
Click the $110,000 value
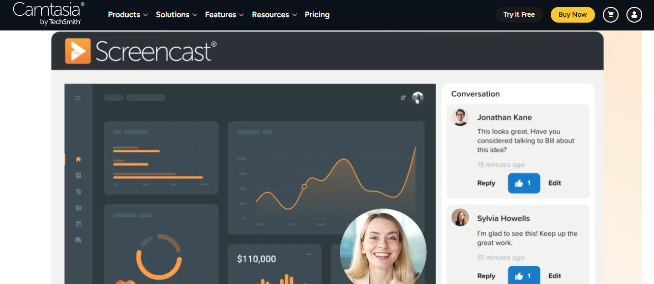(x=257, y=259)
